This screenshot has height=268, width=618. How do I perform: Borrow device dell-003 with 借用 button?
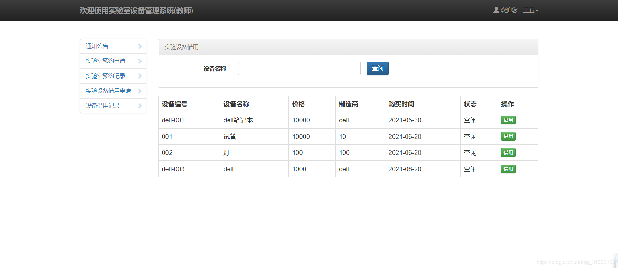[508, 169]
